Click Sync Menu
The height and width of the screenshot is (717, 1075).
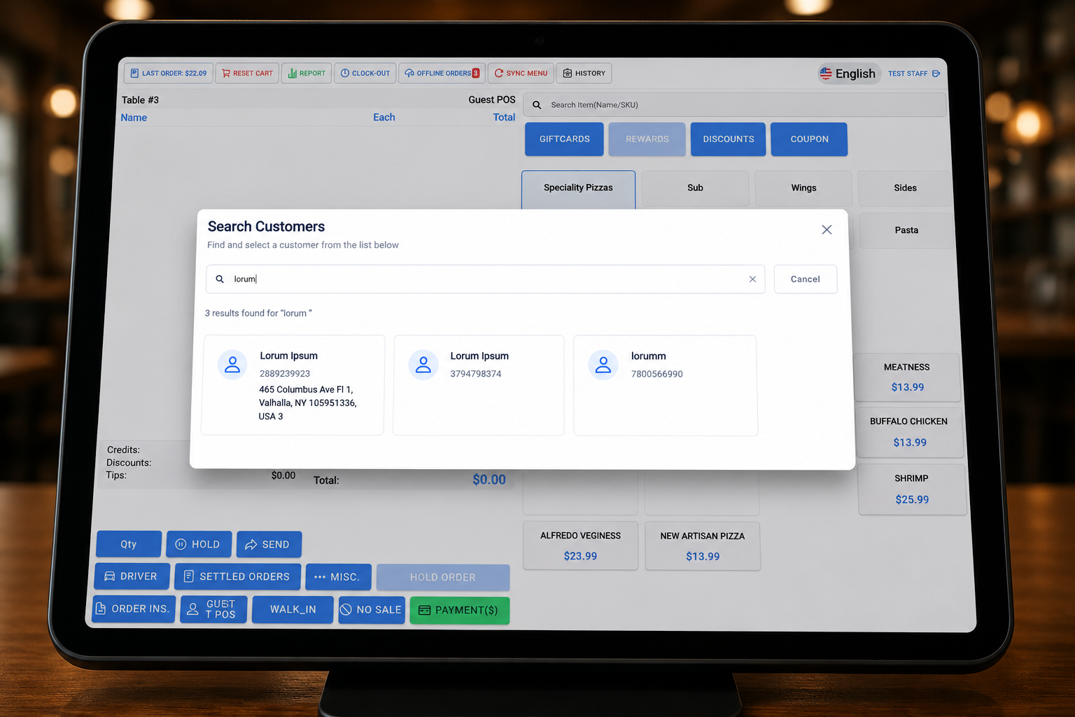point(521,73)
